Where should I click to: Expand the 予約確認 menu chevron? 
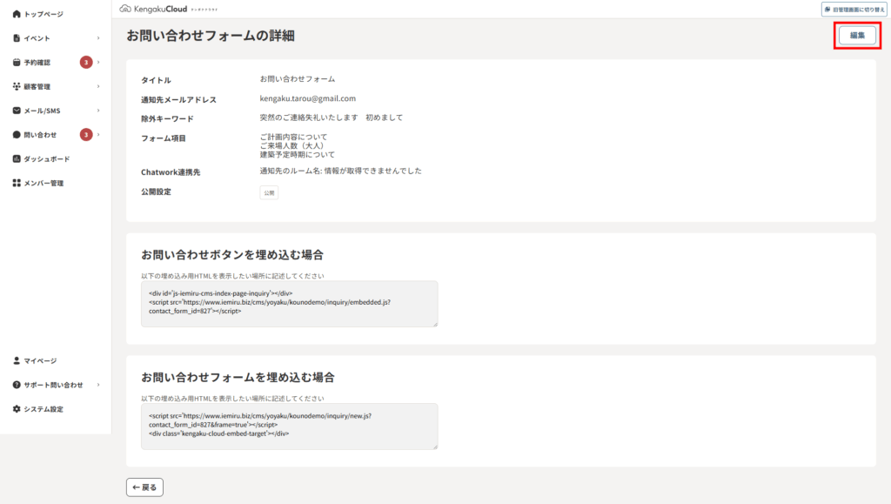pyautogui.click(x=98, y=62)
